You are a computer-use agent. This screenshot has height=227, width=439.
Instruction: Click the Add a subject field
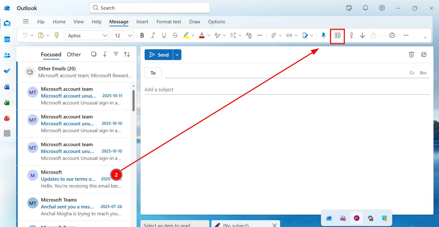coord(287,89)
